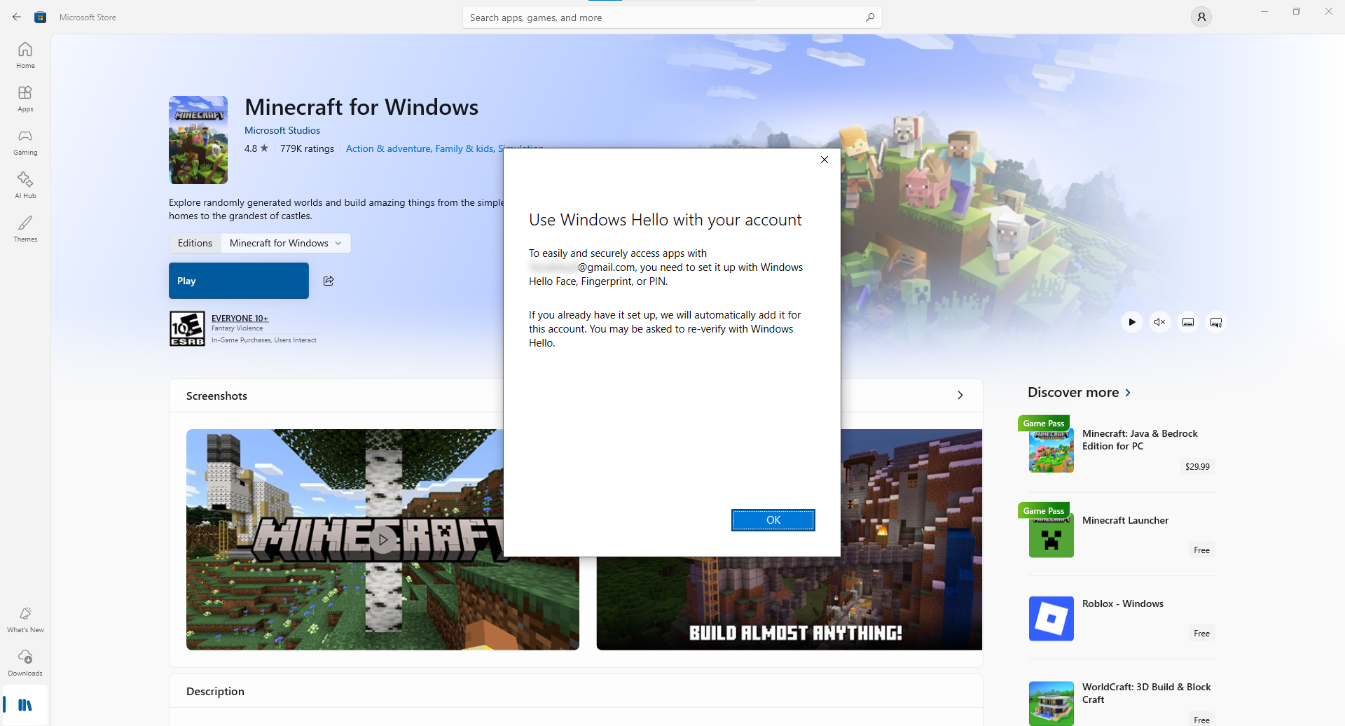Open Family & kids category link
The width and height of the screenshot is (1345, 726).
(464, 148)
